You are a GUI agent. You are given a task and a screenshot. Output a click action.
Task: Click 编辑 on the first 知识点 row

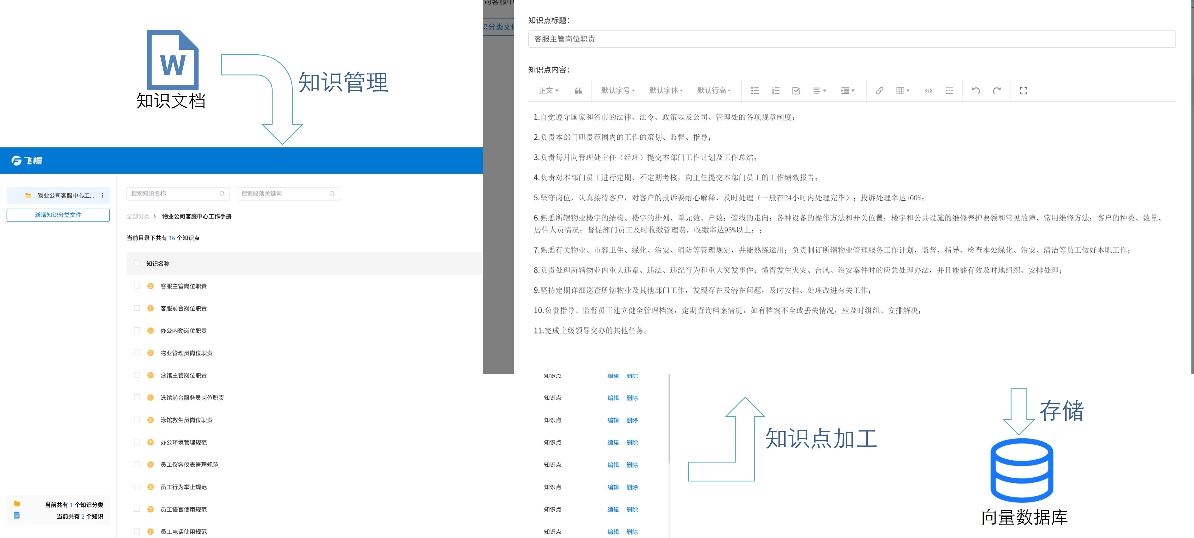click(612, 376)
